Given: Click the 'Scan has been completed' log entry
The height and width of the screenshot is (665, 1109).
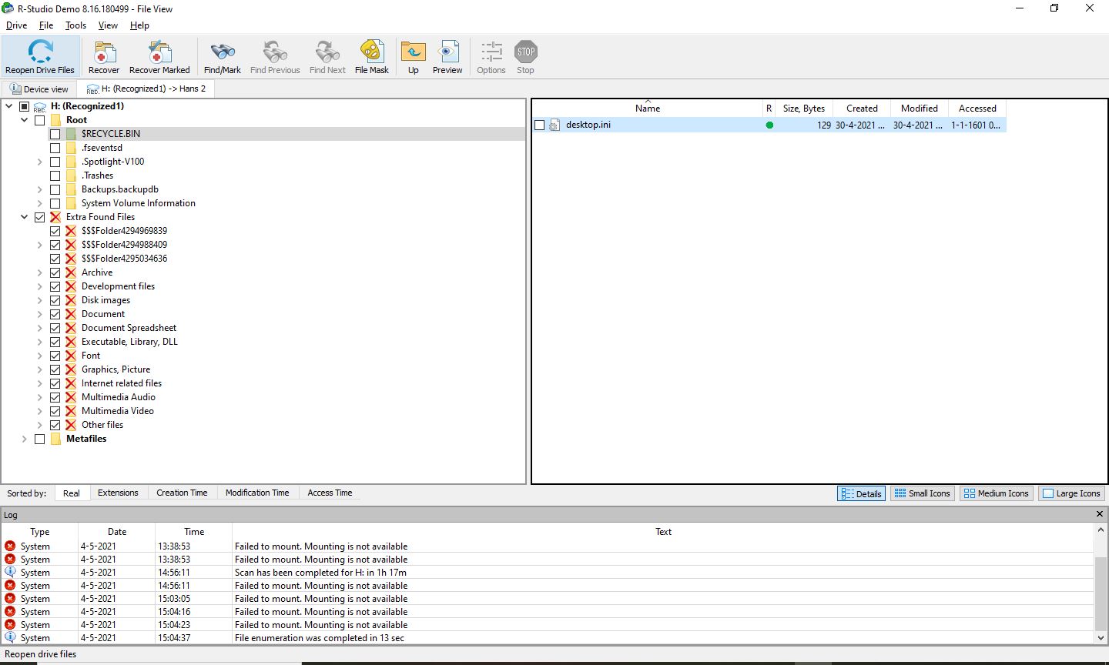Looking at the screenshot, I should click(548, 573).
